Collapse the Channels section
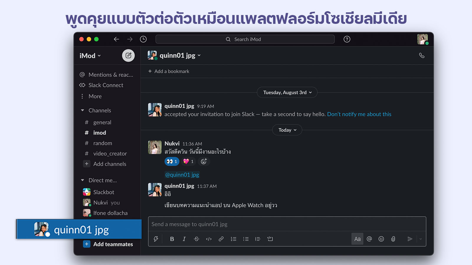Screen dimensions: 472x265 (83, 110)
